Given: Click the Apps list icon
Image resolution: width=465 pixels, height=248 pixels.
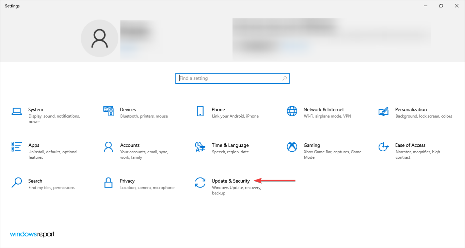Looking at the screenshot, I should (16, 147).
